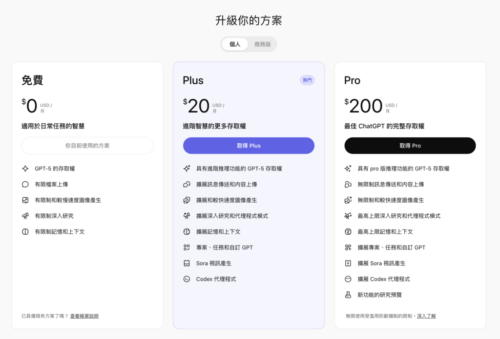Click the grid icon beside 擴展專案、任務和自訂 GPT
This screenshot has height=339, width=500.
[x=348, y=247]
